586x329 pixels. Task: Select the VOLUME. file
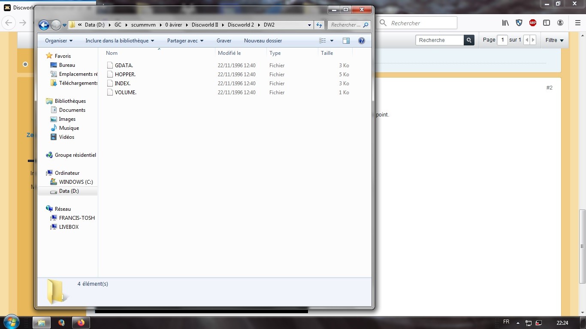(126, 93)
